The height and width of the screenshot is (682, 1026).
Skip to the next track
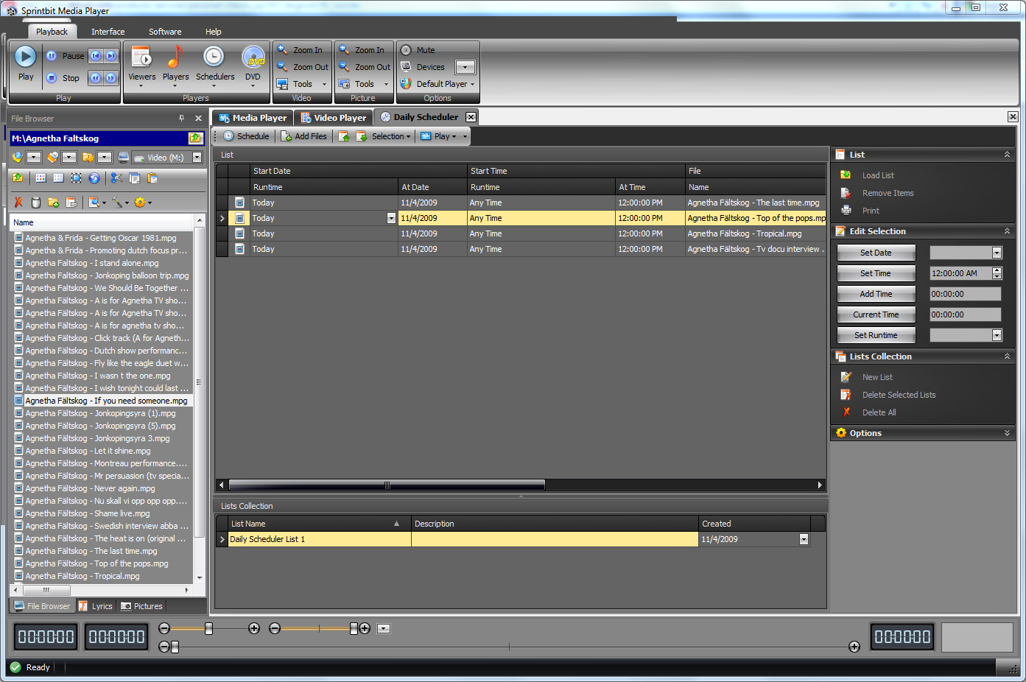111,56
